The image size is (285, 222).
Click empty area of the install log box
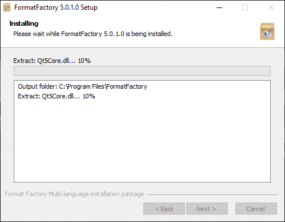point(142,141)
